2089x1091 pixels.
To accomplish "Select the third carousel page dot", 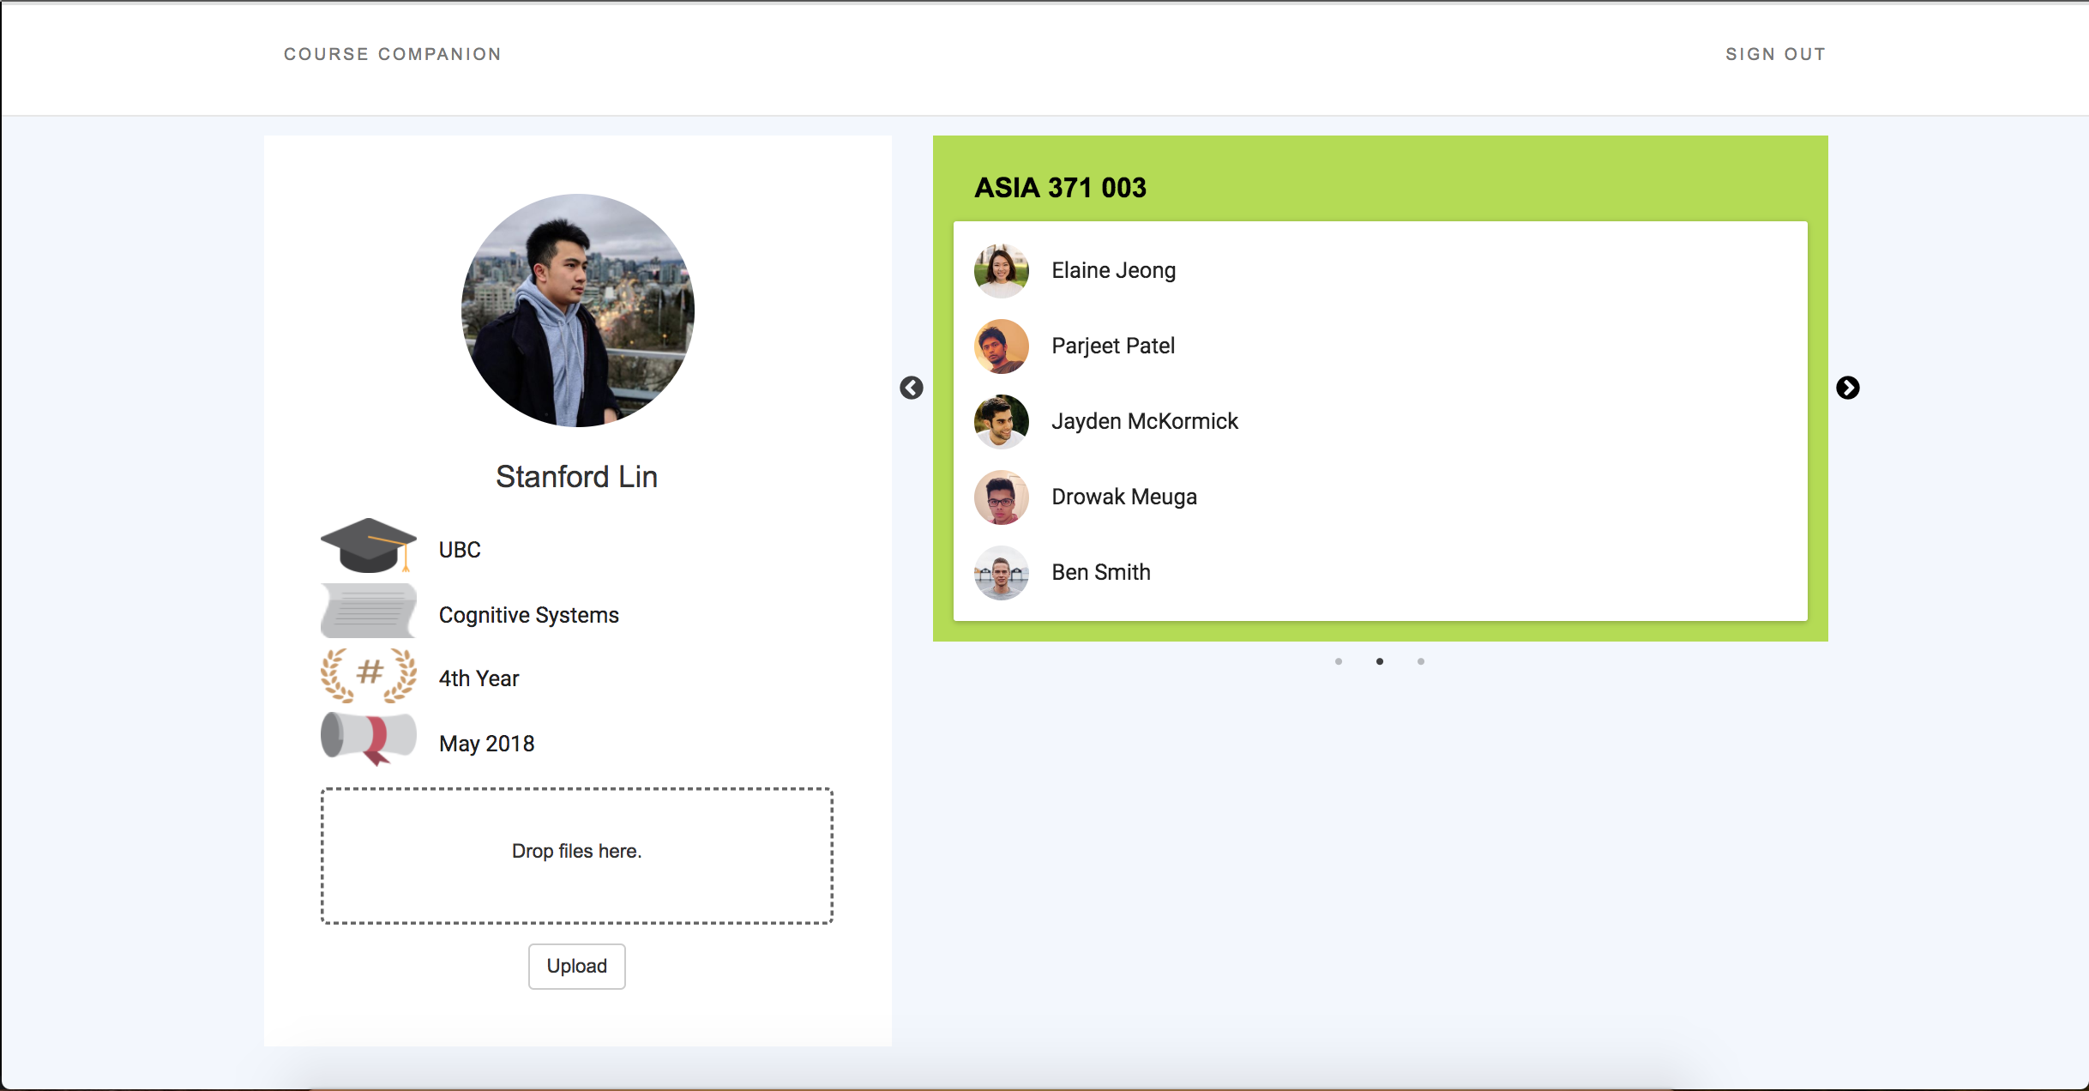I will point(1421,661).
